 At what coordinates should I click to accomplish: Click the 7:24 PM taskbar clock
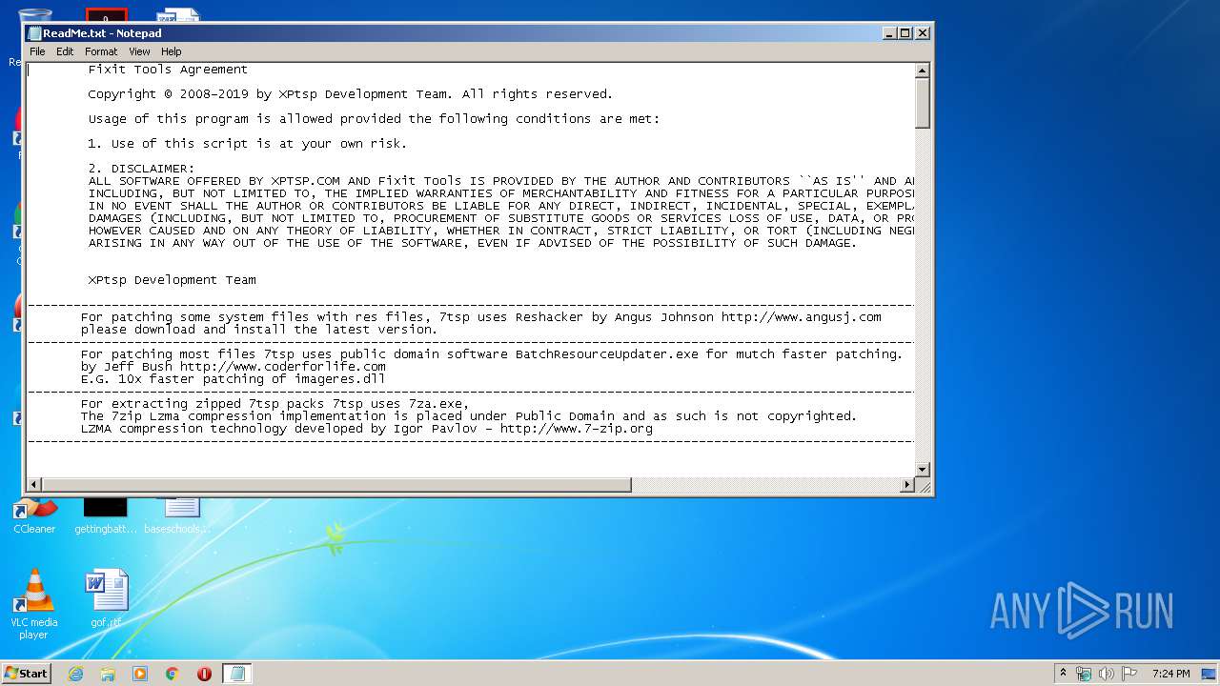point(1170,674)
